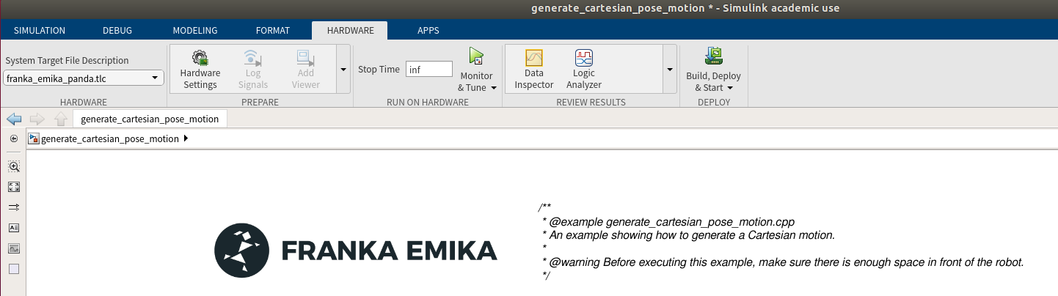Select the generate_cartesian_pose_motion model tab
Viewport: 1058px width, 296px height.
[x=150, y=119]
